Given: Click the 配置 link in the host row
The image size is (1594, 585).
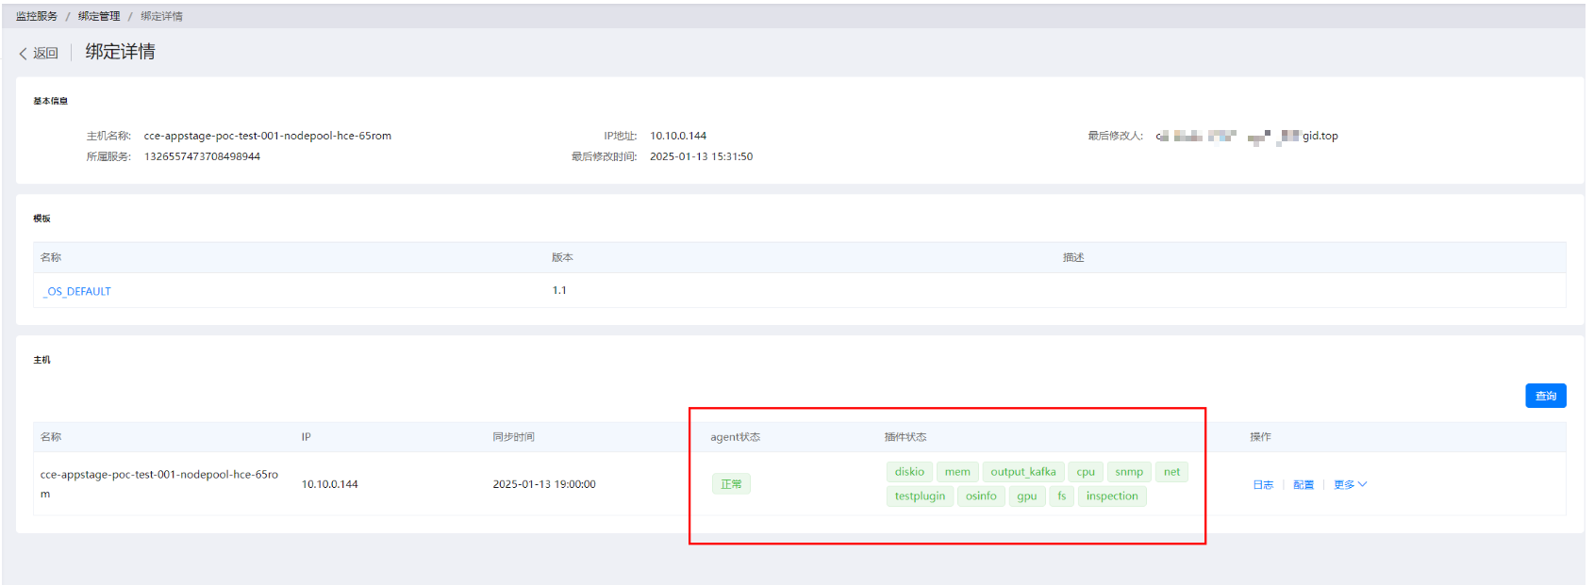Looking at the screenshot, I should 1303,485.
